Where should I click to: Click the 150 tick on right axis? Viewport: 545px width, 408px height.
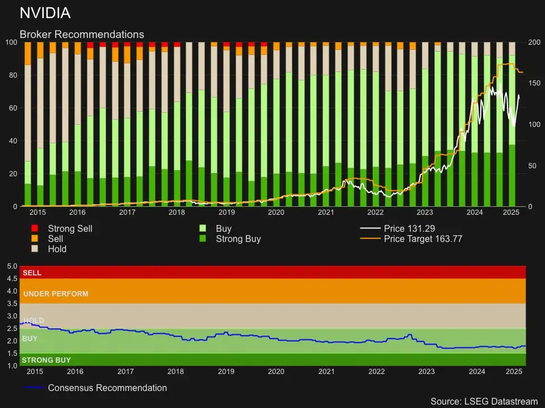tap(534, 83)
